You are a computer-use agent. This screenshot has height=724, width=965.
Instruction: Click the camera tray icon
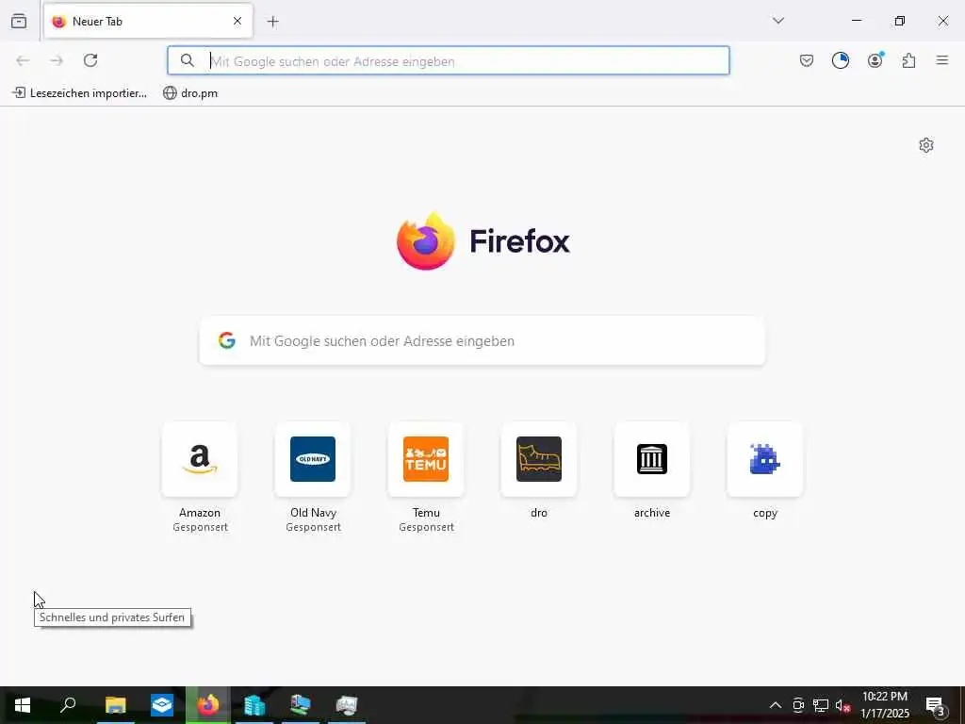click(x=798, y=705)
